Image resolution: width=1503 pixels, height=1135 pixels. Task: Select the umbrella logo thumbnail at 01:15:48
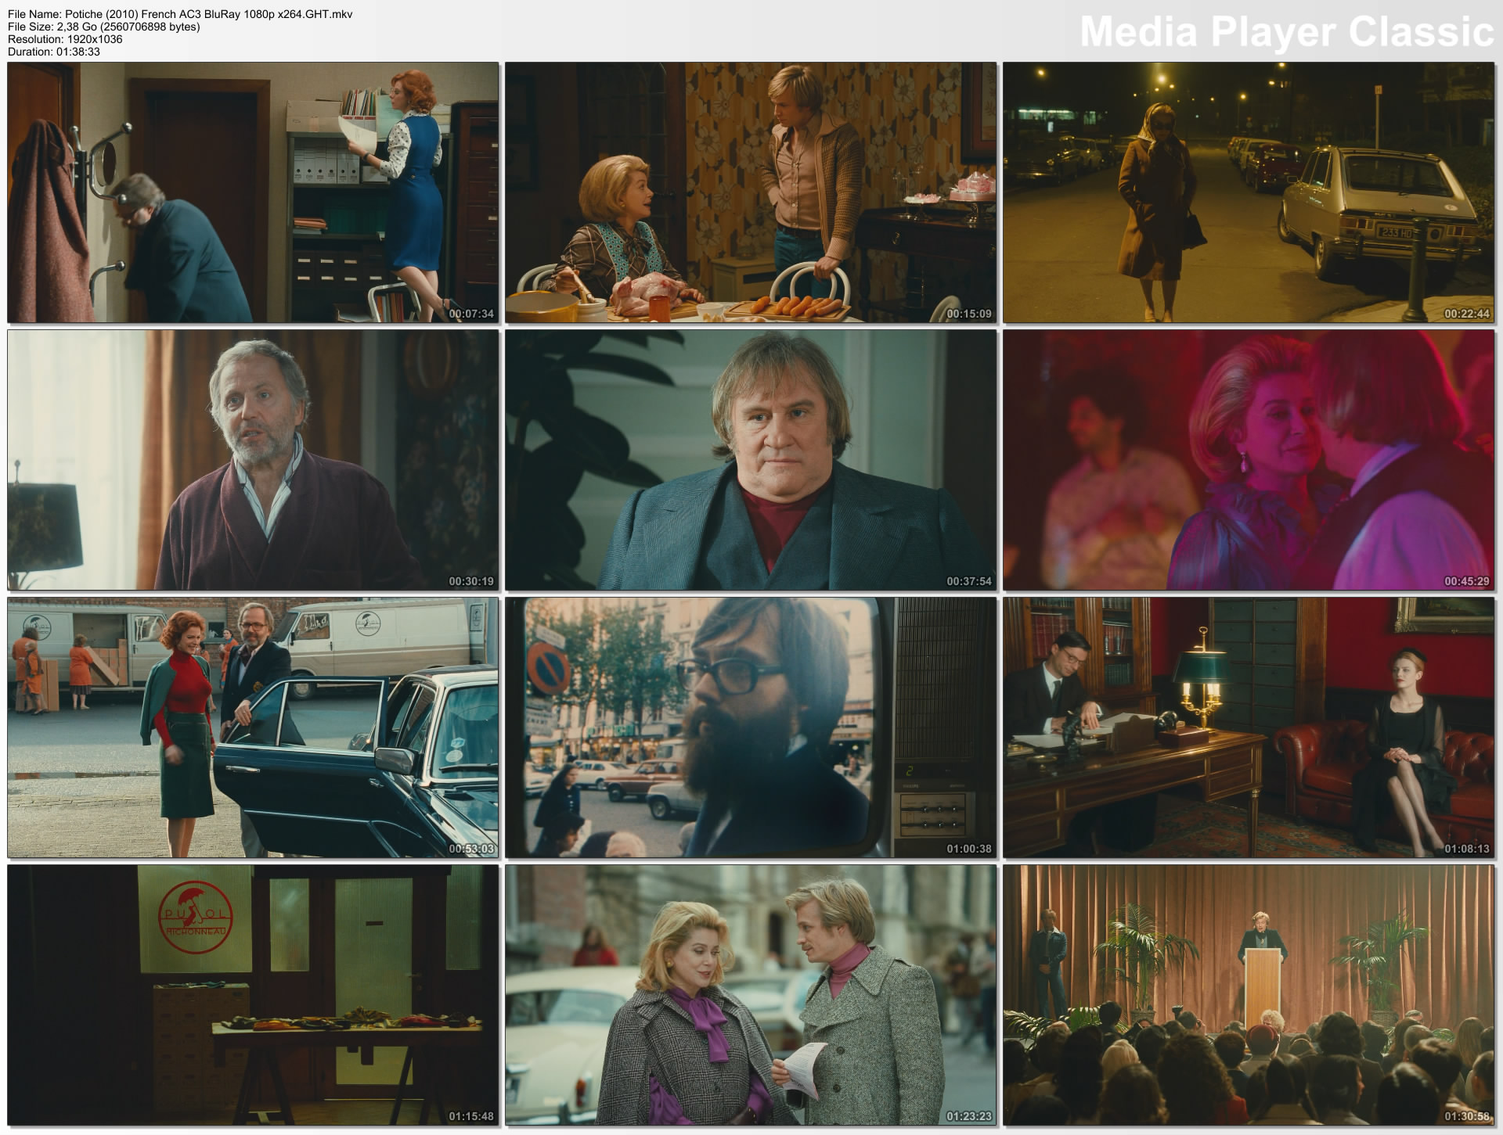[253, 995]
